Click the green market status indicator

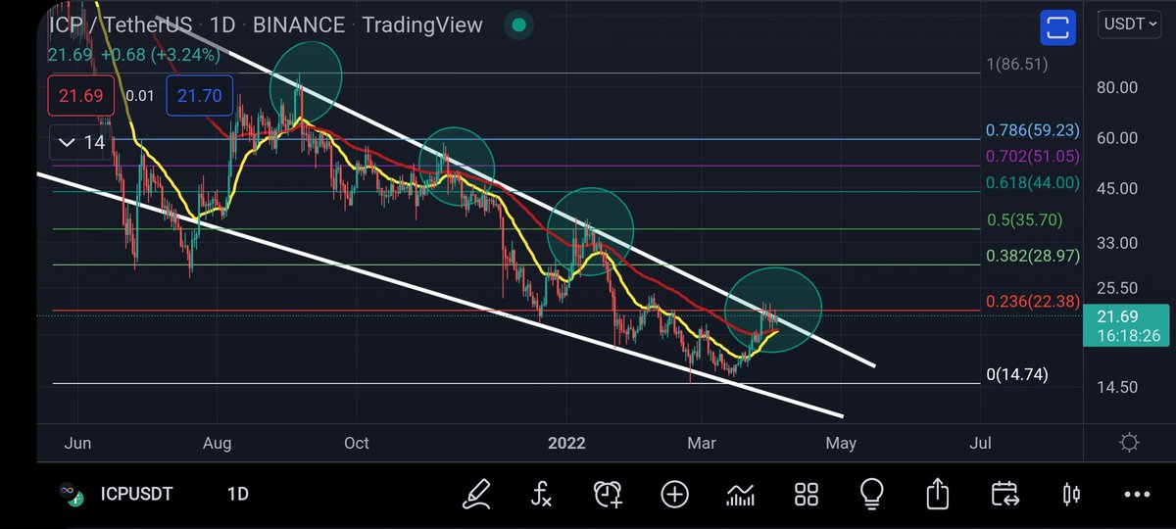pyautogui.click(x=519, y=25)
